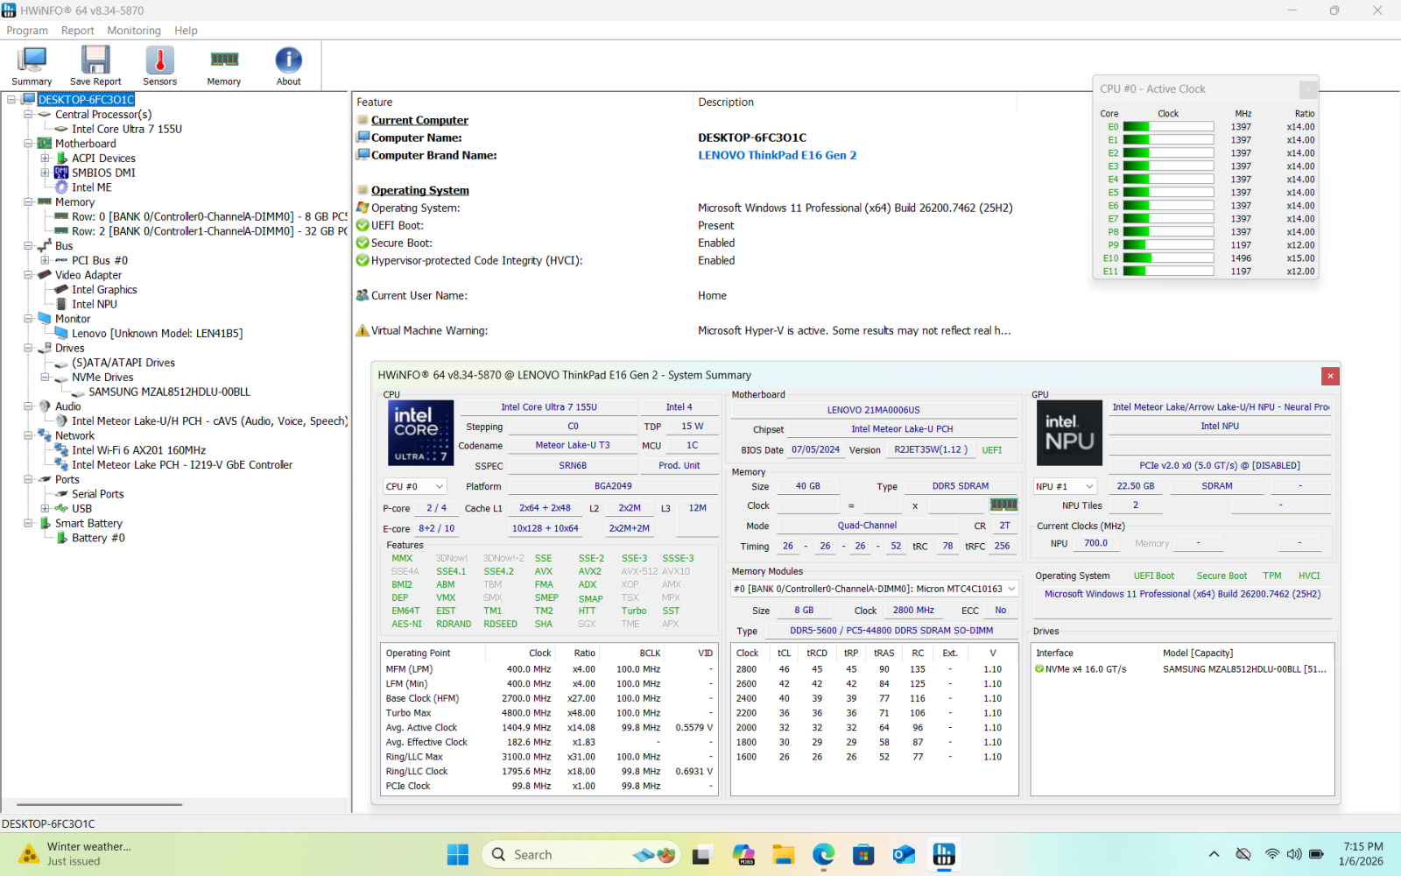Select the (S)ATA/ATAPI Drives entry
Viewport: 1401px width, 876px height.
(123, 363)
